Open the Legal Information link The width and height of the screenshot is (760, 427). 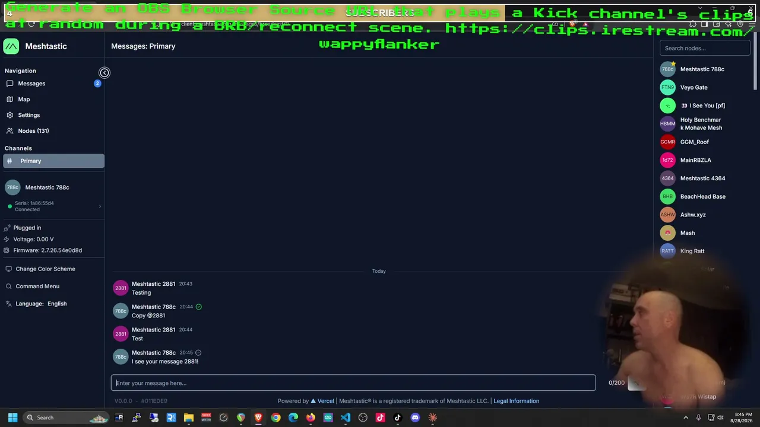click(516, 401)
